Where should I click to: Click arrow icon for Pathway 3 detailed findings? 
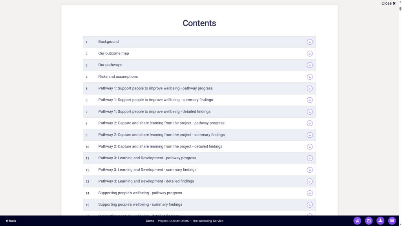(310, 182)
